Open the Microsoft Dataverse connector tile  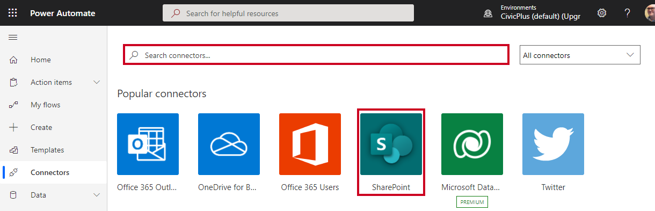point(472,144)
